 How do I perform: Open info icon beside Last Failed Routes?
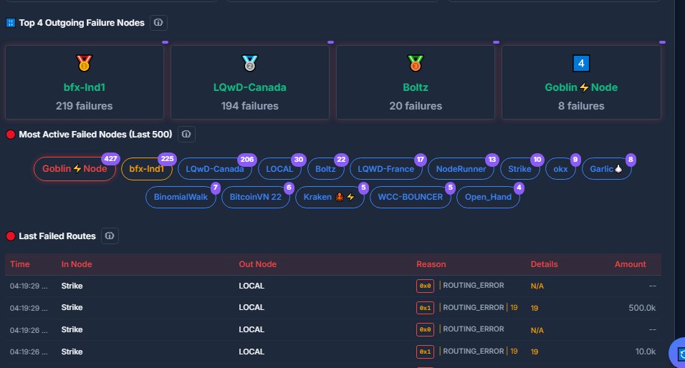pos(110,236)
